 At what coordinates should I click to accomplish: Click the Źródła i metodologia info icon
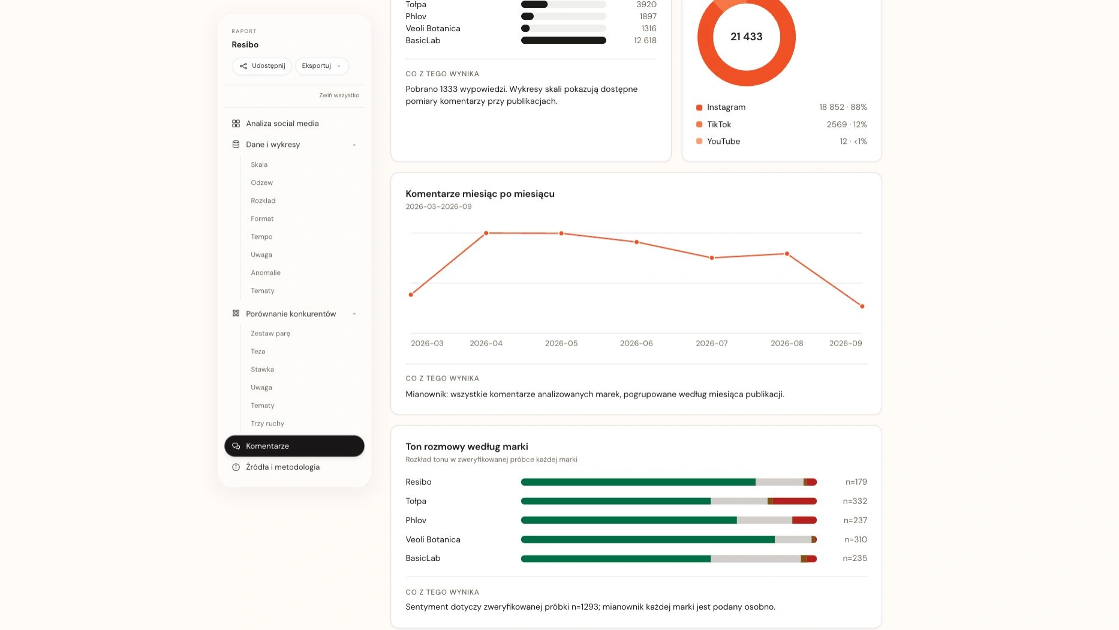236,467
